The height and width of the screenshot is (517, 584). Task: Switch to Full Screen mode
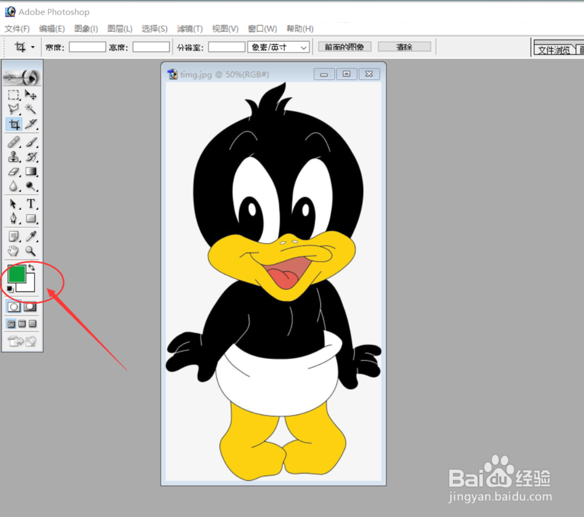33,324
